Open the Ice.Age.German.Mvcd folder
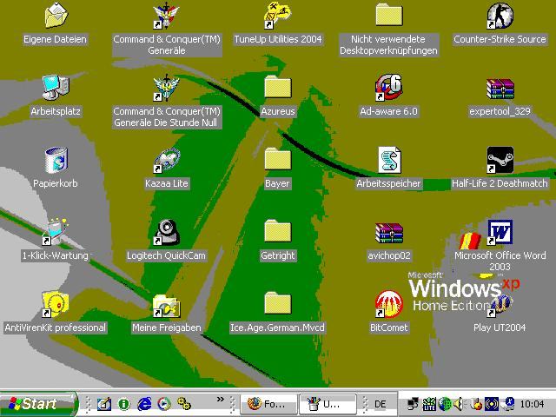 click(278, 303)
